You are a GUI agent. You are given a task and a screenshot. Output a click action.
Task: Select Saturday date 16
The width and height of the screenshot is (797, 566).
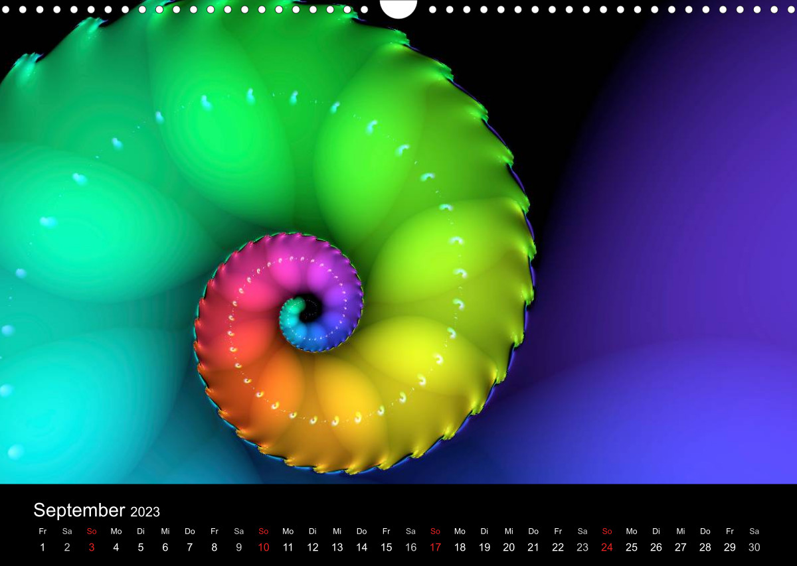point(411,547)
